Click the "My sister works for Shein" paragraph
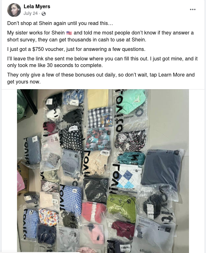Image resolution: width=206 pixels, height=253 pixels. coord(100,36)
